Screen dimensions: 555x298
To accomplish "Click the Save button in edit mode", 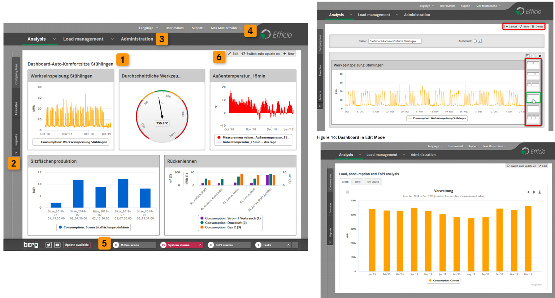I will pyautogui.click(x=524, y=26).
